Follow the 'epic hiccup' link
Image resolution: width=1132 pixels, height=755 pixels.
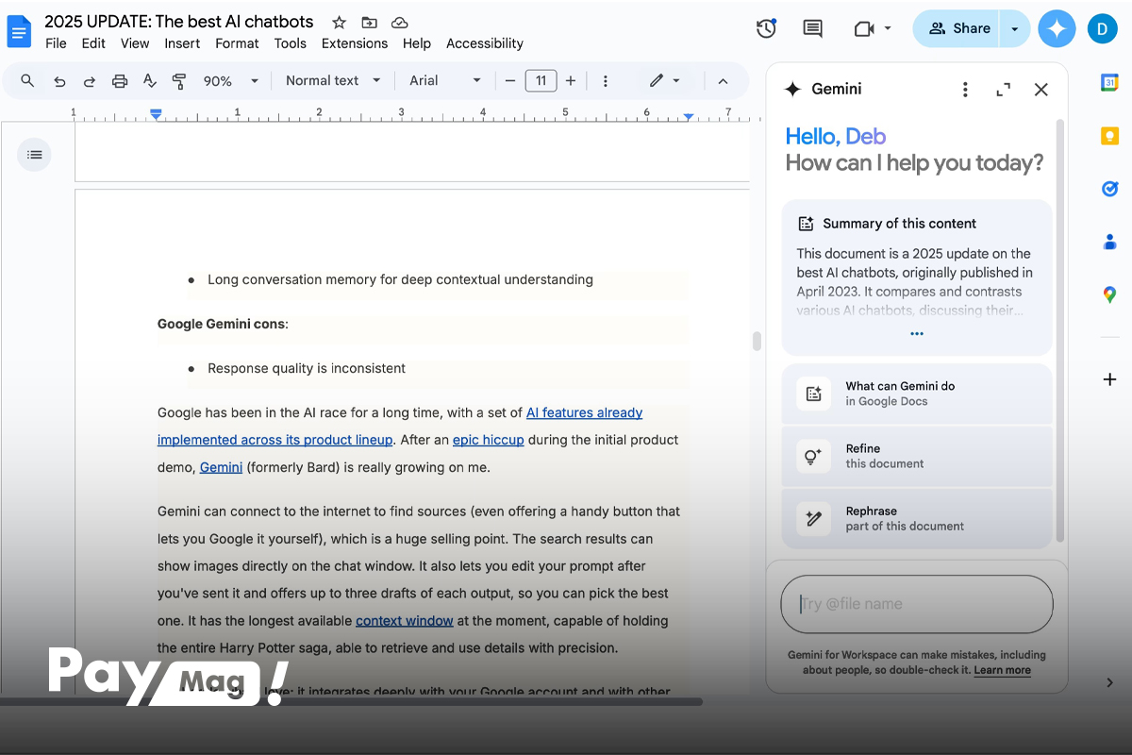489,440
